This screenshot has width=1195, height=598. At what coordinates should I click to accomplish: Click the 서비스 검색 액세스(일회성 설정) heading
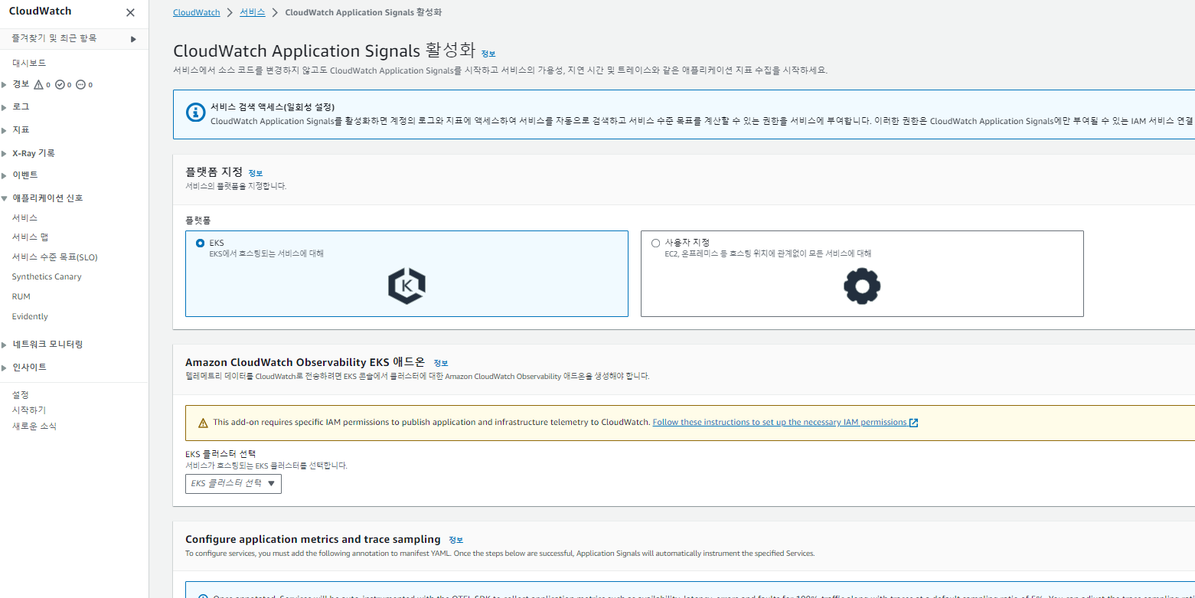[273, 106]
